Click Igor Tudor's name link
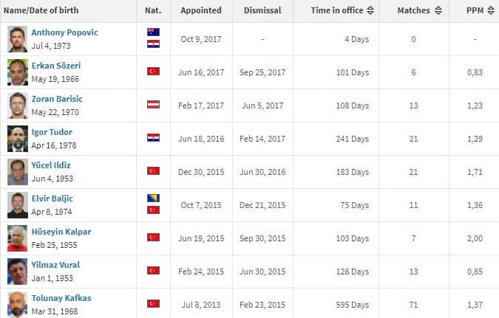499x318 pixels. pyautogui.click(x=52, y=132)
